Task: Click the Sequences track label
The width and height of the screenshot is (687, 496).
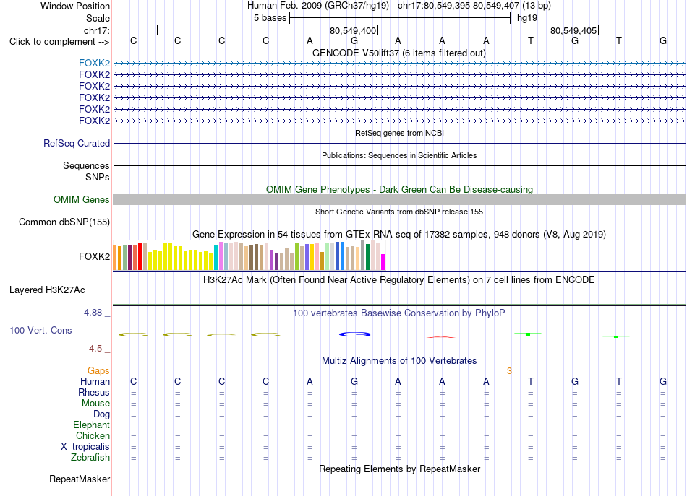Action: coord(86,165)
